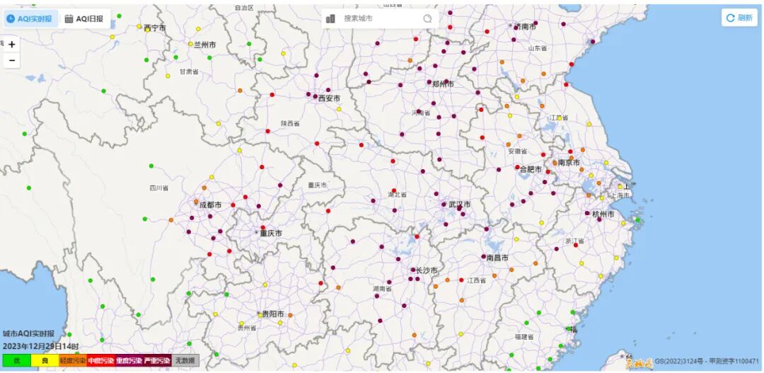Click the 南昌市 city label
The width and height of the screenshot is (764, 373).
[497, 258]
